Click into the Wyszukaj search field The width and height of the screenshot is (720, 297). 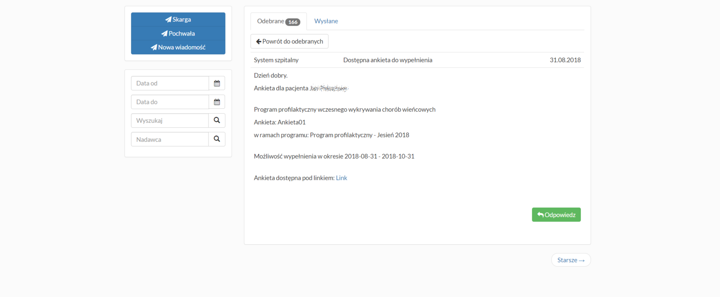[x=170, y=121]
